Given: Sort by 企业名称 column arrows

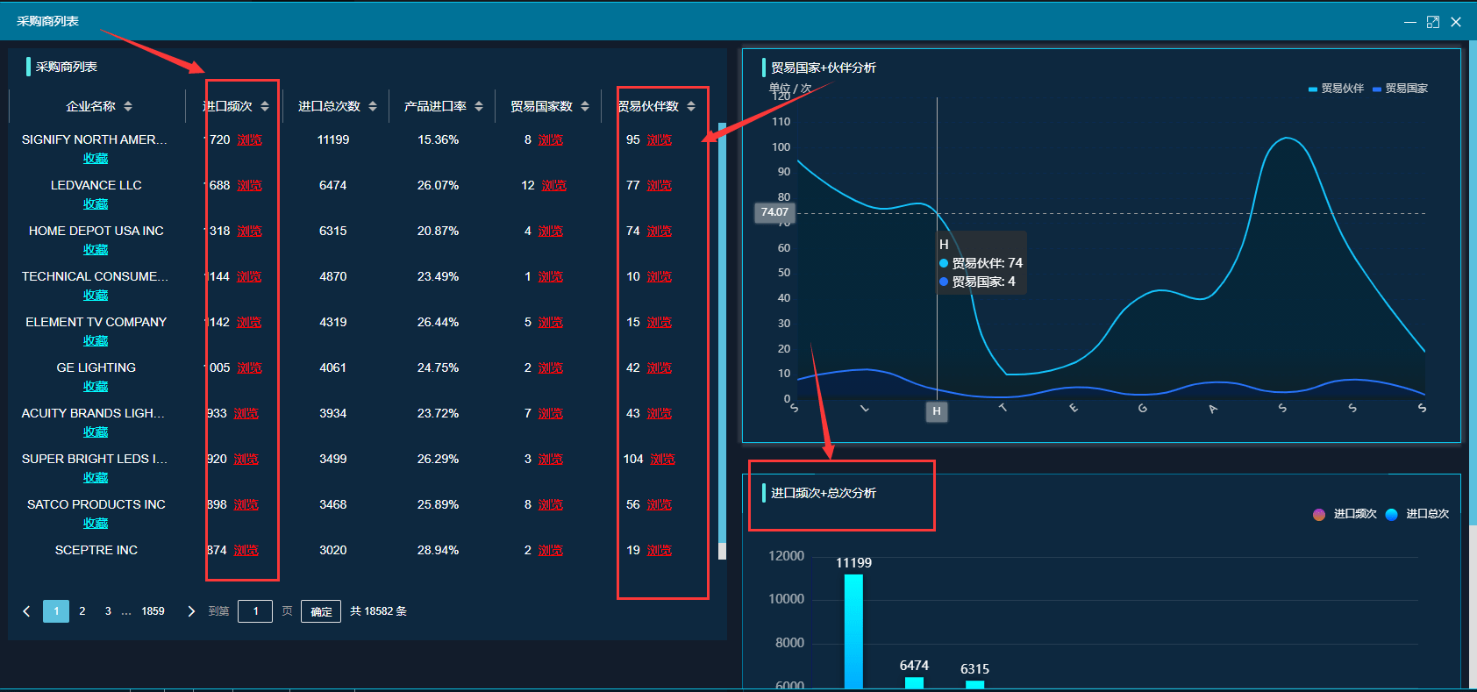Looking at the screenshot, I should 128,106.
